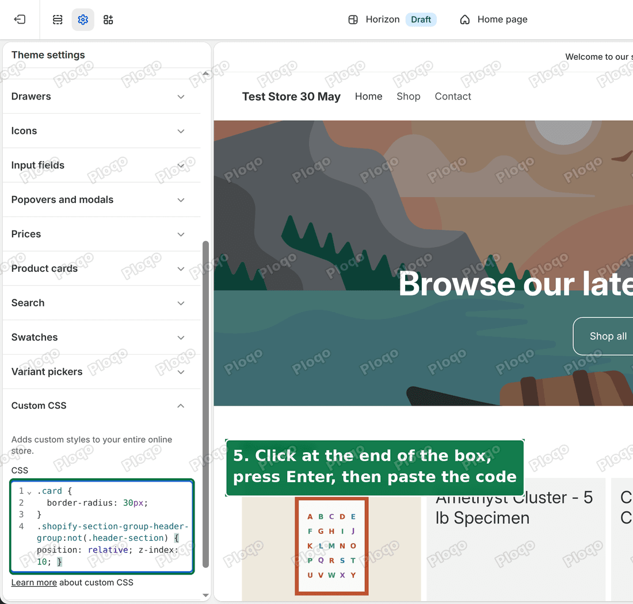This screenshot has width=633, height=604.
Task: Expand the Variant pickers section
Action: click(x=102, y=371)
